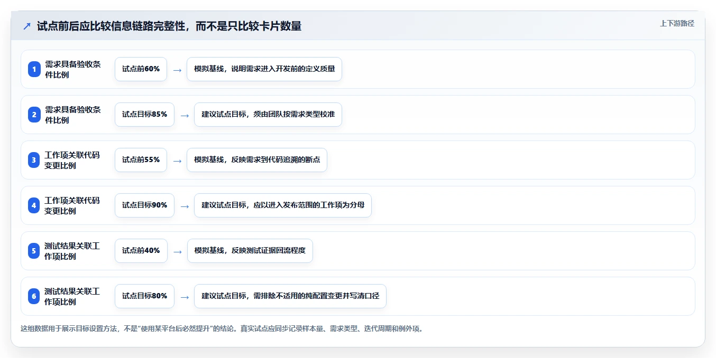
Task: Select step number badge 4
Action: click(x=34, y=205)
